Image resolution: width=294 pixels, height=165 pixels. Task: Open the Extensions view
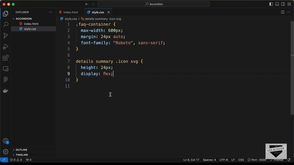[6, 58]
